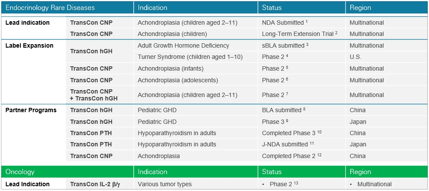Select TransCon CNP + TransCon hGH combination
The width and height of the screenshot is (429, 191).
pyautogui.click(x=94, y=95)
